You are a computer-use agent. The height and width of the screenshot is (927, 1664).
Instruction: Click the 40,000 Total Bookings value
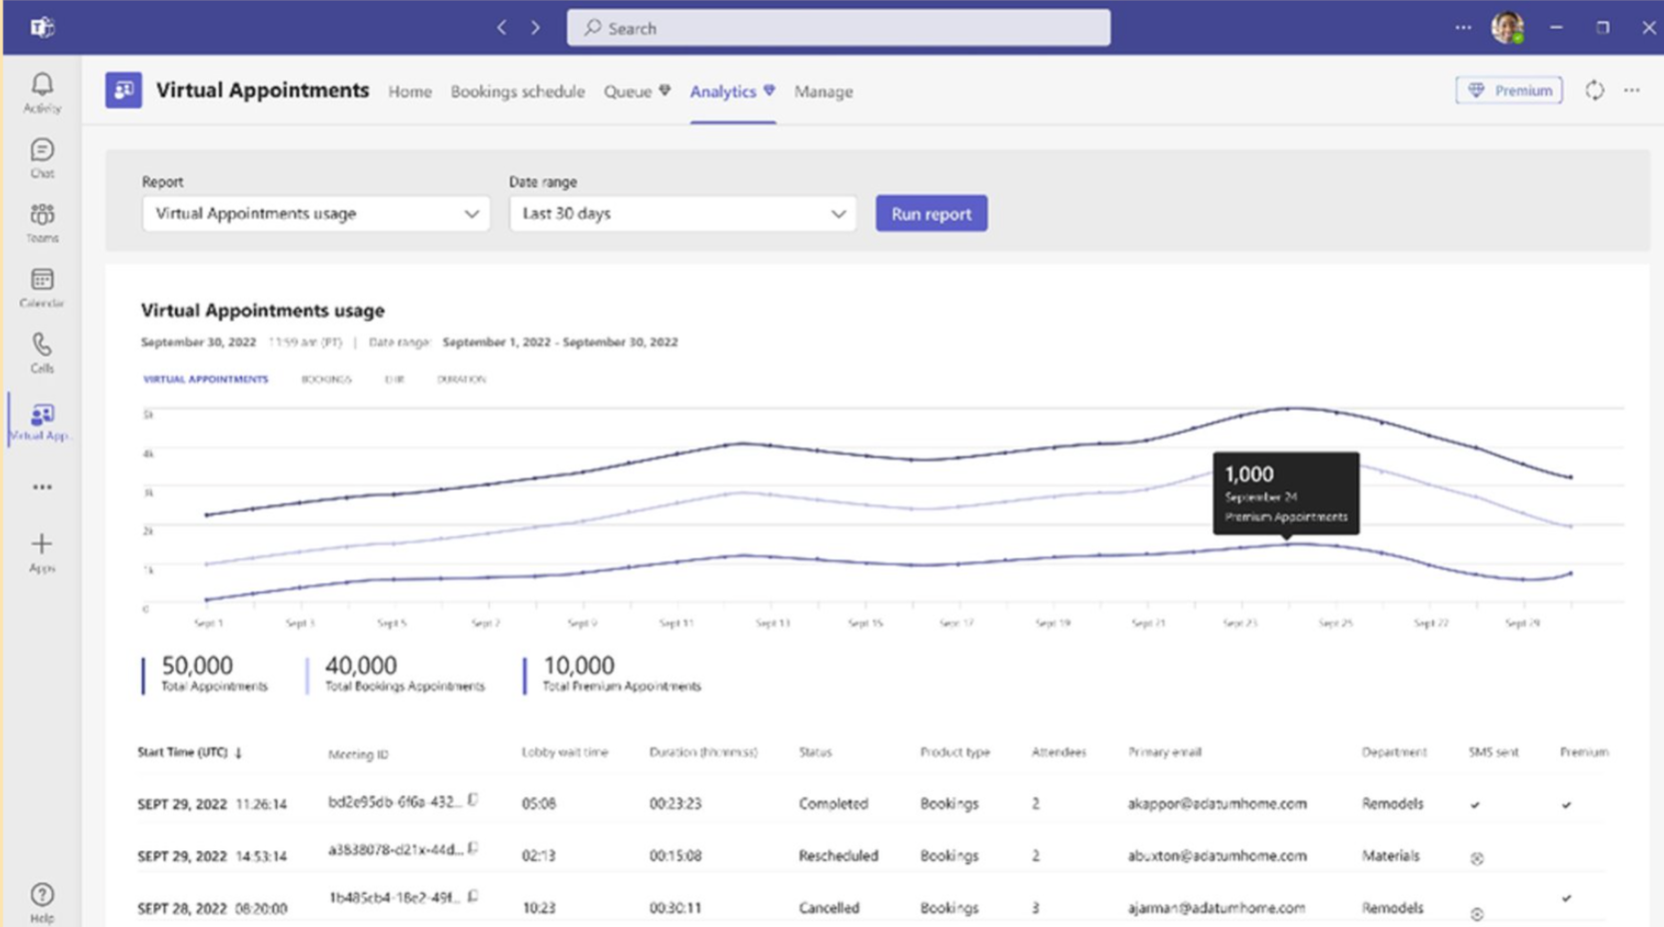click(361, 665)
